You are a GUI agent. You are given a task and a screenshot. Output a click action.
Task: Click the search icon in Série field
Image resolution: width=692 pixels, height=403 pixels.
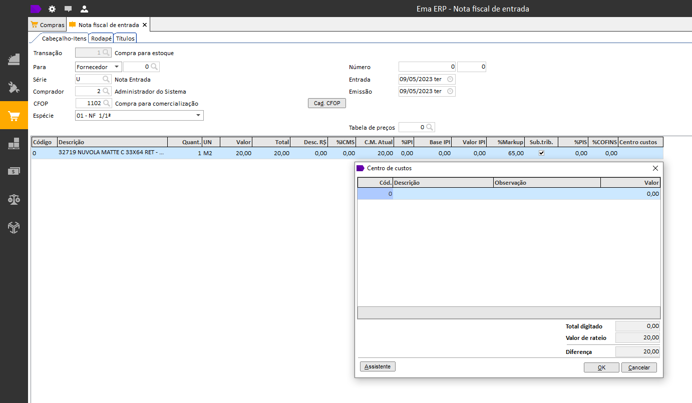coord(106,79)
